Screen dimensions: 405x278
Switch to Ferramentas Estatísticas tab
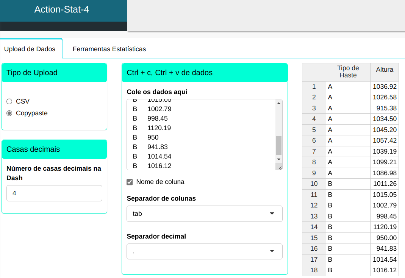[x=109, y=49]
